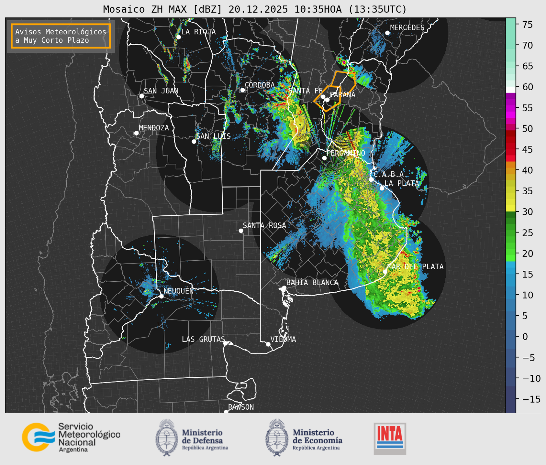Click the LA RIOJA city marker dot
The width and height of the screenshot is (546, 465).
click(x=178, y=37)
